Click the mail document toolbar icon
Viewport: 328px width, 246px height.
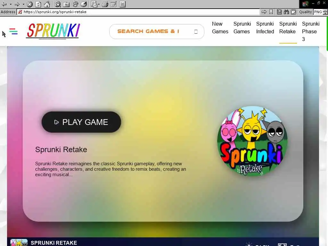point(94,4)
